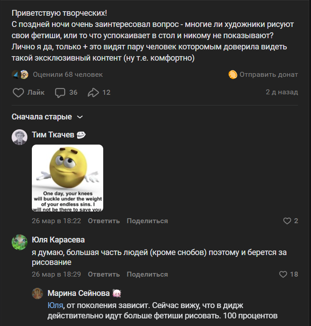311x326 pixels.
Task: Open the name link Марина Сейнова
Action: (x=78, y=293)
